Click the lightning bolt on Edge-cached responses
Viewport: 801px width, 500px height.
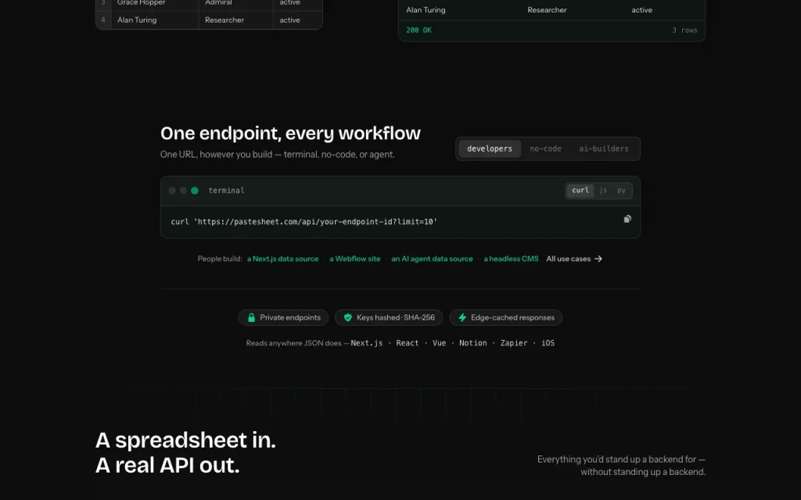pos(462,317)
